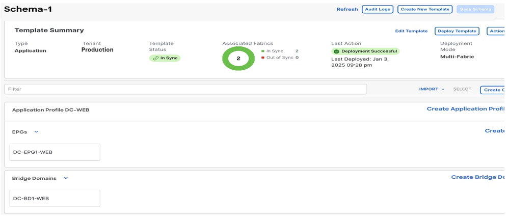Click the Associated Fabrics donut chart

coord(238,59)
